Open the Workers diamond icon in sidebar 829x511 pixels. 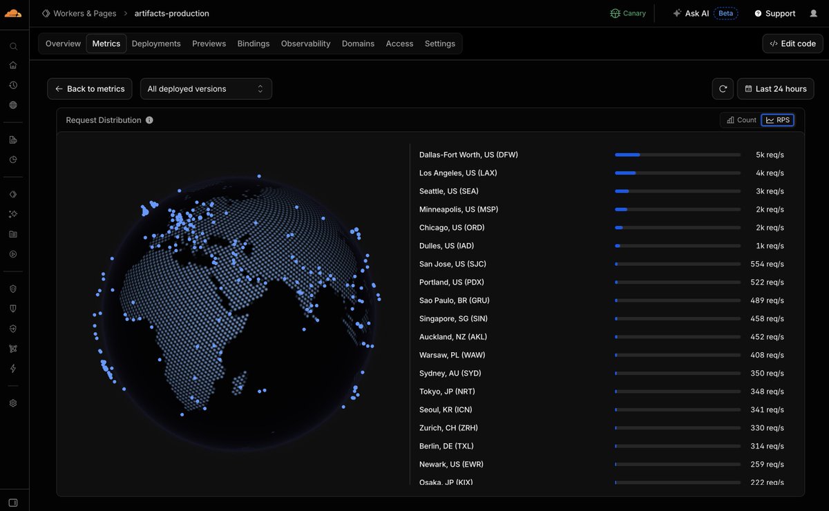click(x=13, y=195)
